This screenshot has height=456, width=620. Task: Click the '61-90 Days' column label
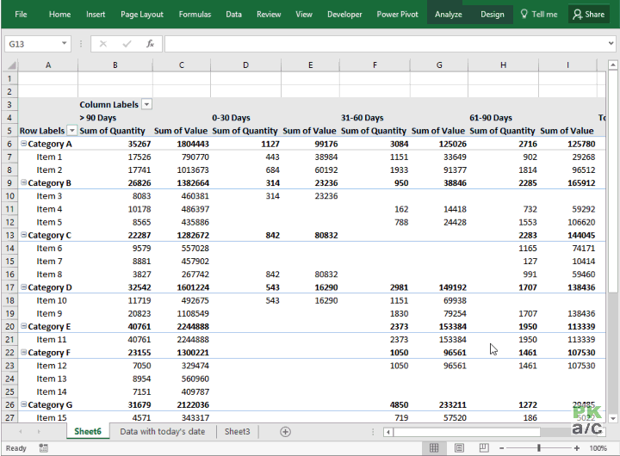[x=491, y=118]
